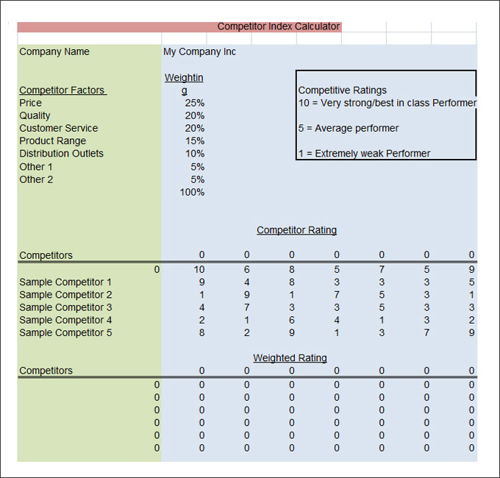Select the Quality factor label
This screenshot has height=478, width=500.
pos(35,115)
